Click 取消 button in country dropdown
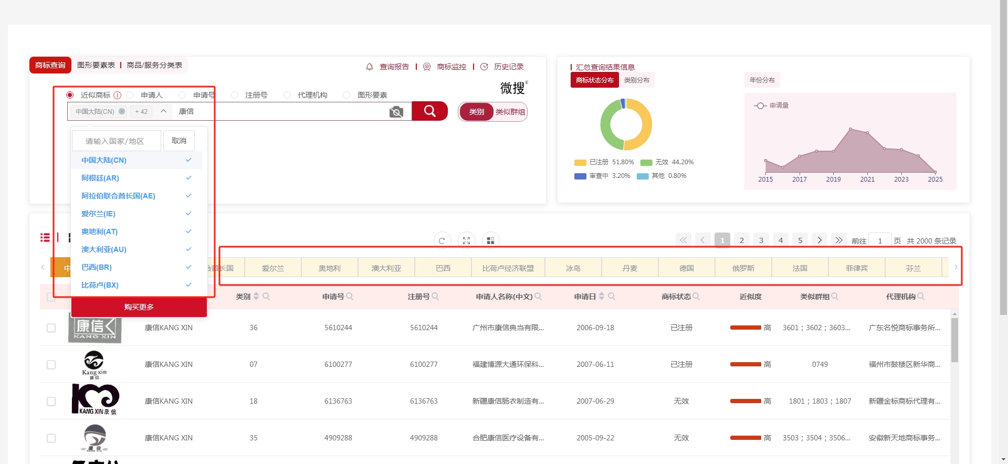The image size is (1008, 464). (x=179, y=141)
